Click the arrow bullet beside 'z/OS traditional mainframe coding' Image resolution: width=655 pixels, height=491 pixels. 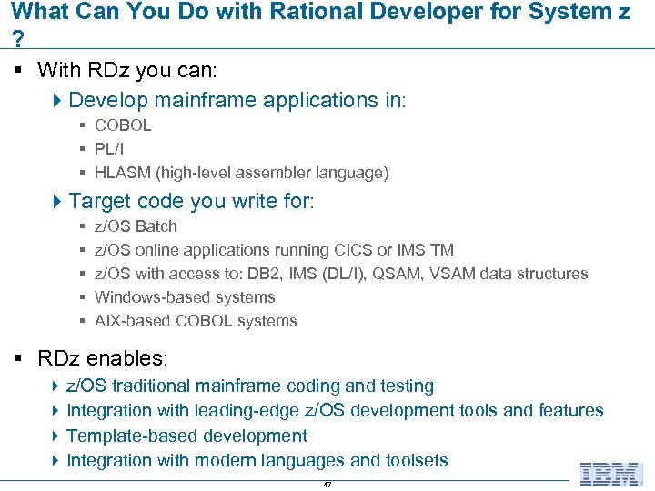tap(55, 386)
